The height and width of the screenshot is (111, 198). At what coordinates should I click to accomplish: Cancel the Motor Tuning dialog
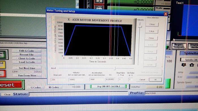click(142, 79)
